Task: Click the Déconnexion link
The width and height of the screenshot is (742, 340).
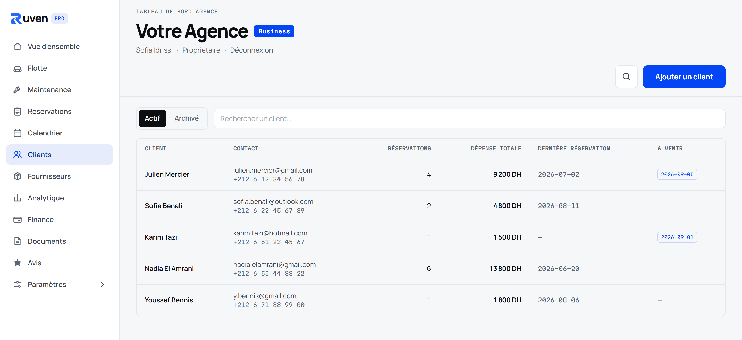Action: pyautogui.click(x=251, y=50)
